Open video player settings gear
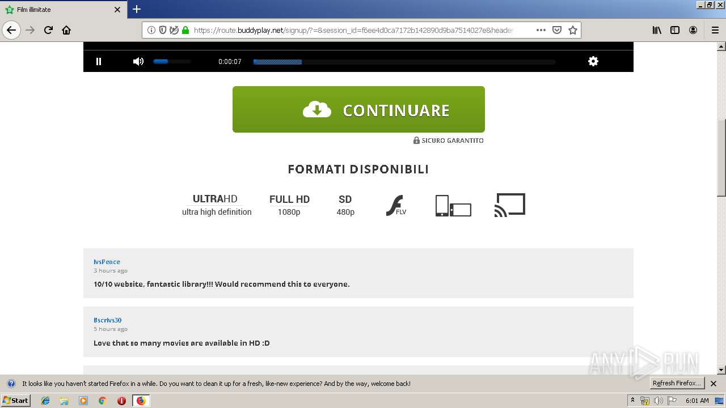Image resolution: width=726 pixels, height=408 pixels. [x=593, y=61]
